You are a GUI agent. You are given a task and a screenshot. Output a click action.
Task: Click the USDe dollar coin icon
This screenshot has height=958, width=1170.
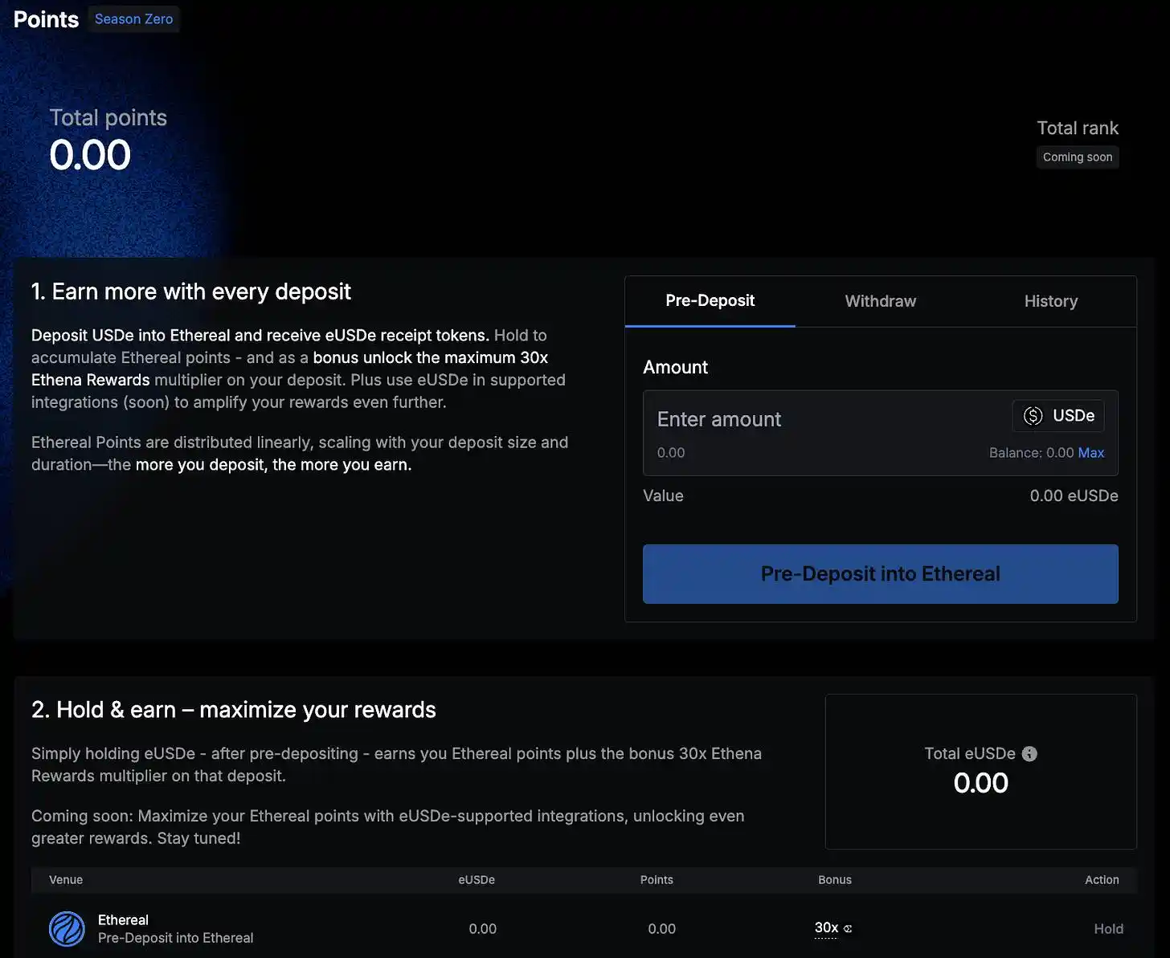pos(1033,416)
